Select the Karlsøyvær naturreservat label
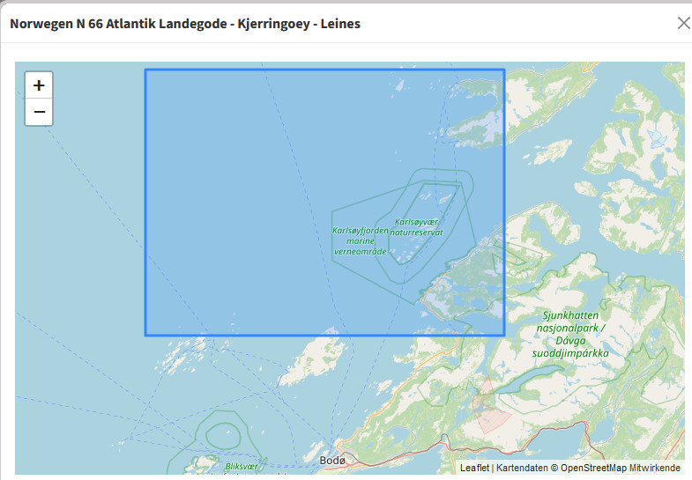This screenshot has height=480, width=692. (x=417, y=227)
